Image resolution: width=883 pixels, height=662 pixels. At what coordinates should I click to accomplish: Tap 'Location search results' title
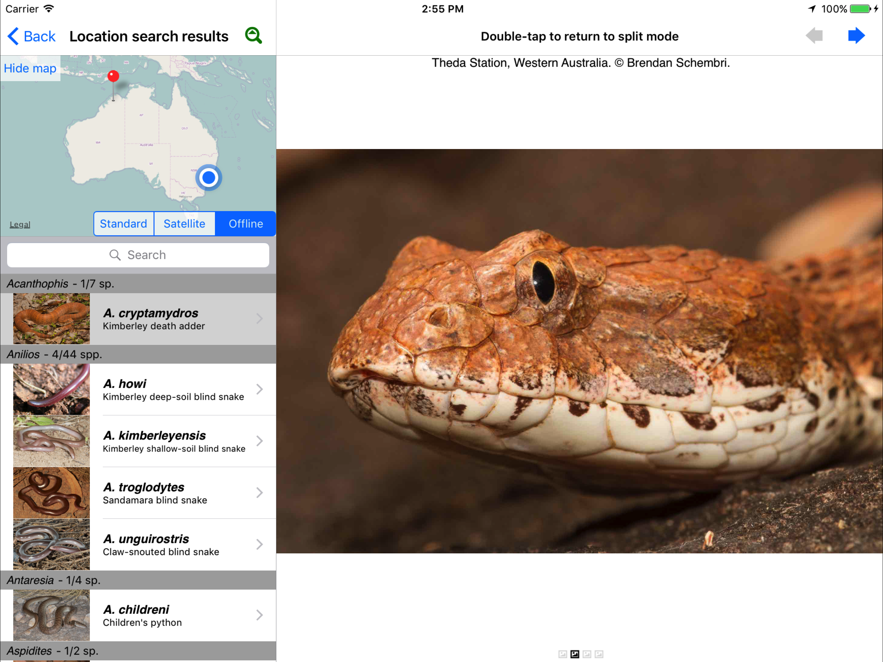[149, 36]
